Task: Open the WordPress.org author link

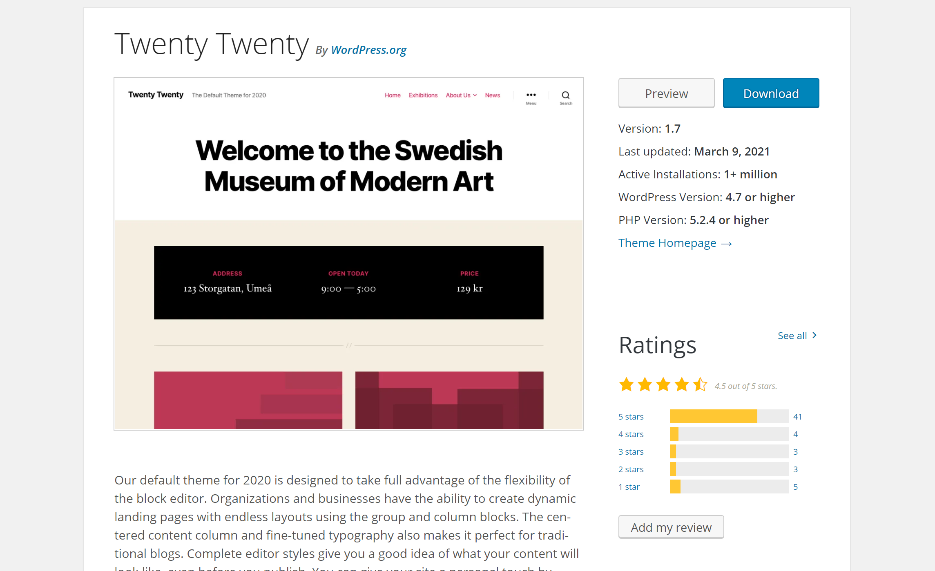Action: (368, 50)
